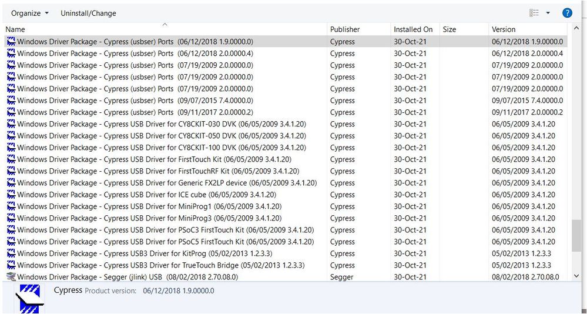The width and height of the screenshot is (587, 314).
Task: Open the blue Help icon
Action: click(567, 13)
